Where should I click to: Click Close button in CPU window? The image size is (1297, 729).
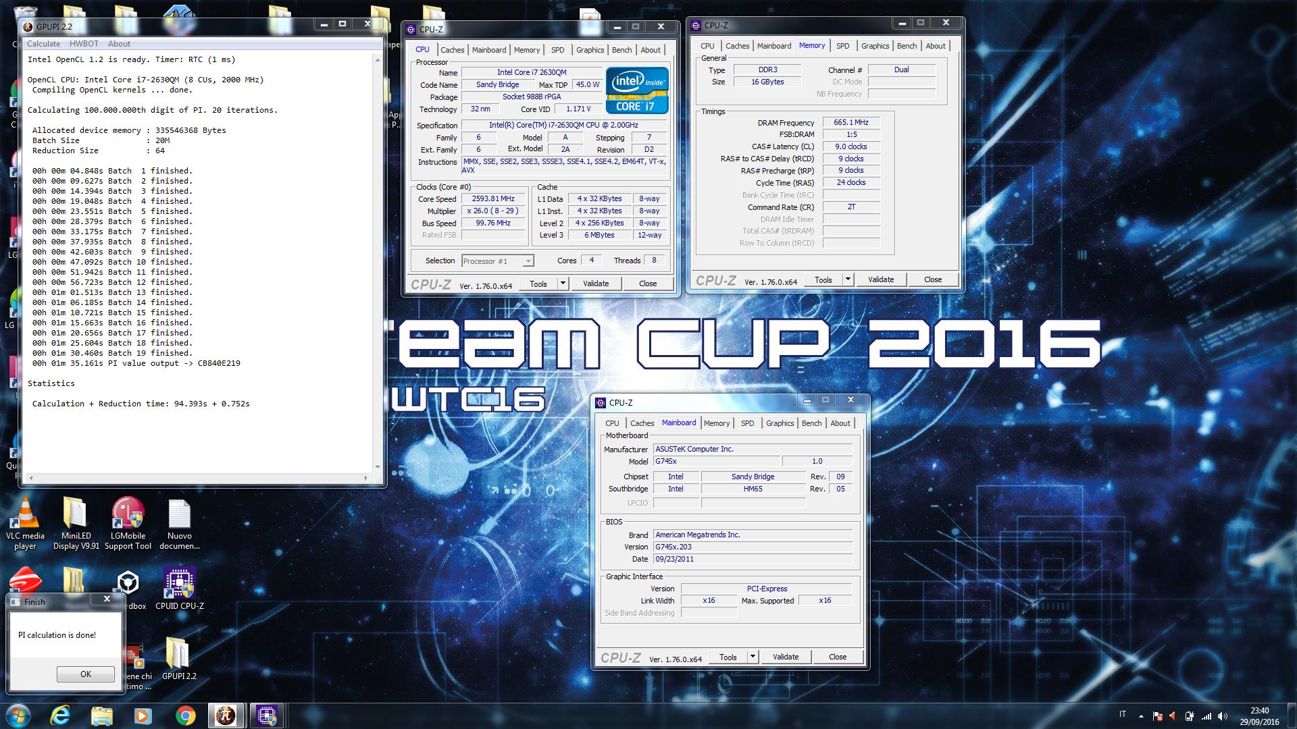click(x=648, y=283)
